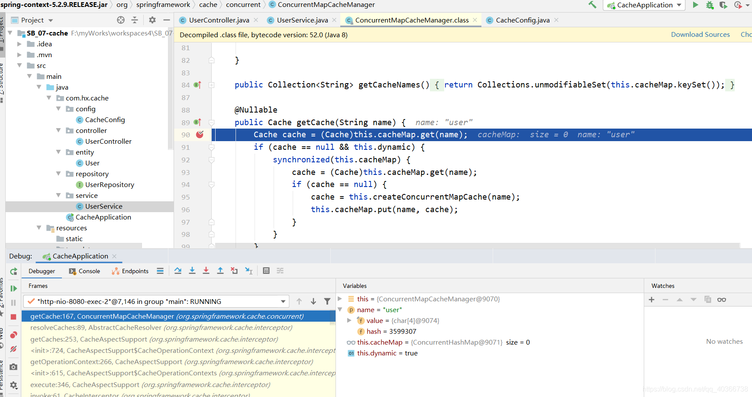Open Project view dropdown arrow
This screenshot has width=752, height=397.
pyautogui.click(x=51, y=20)
